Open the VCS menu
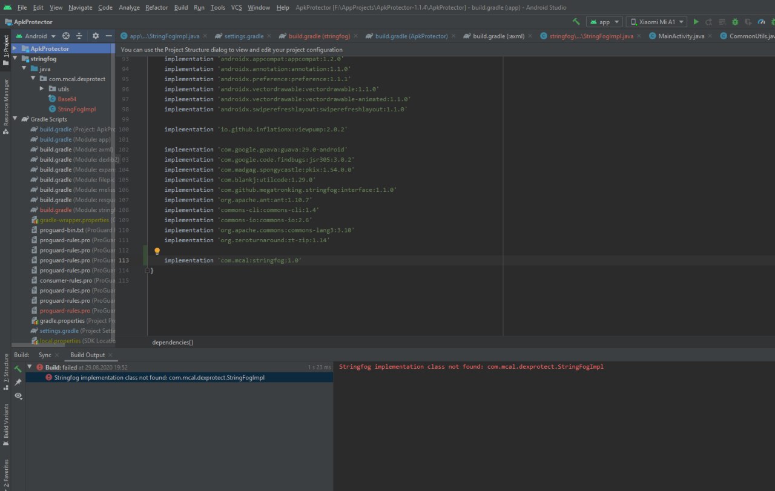Viewport: 775px width, 491px height. coord(237,7)
